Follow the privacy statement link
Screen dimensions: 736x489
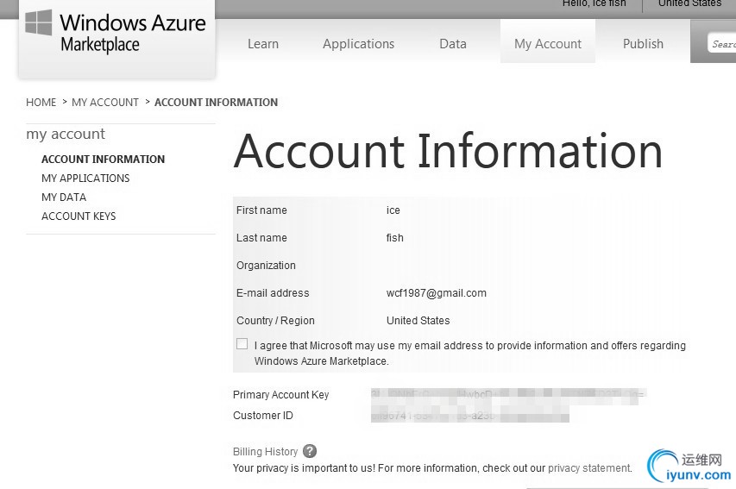pos(589,468)
